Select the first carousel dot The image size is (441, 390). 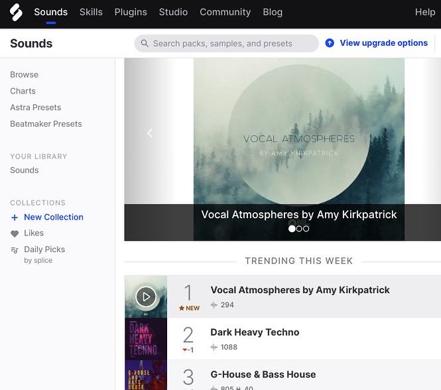click(x=292, y=229)
